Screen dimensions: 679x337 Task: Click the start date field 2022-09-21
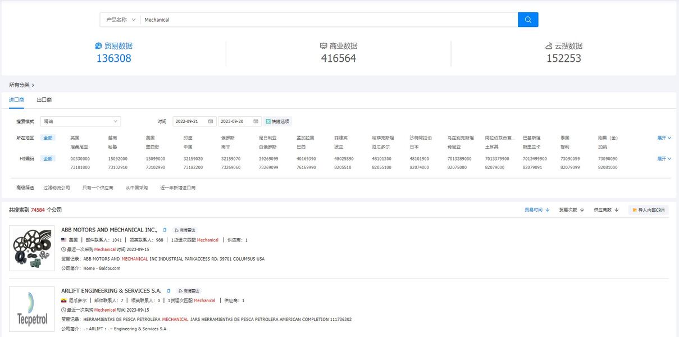(194, 121)
